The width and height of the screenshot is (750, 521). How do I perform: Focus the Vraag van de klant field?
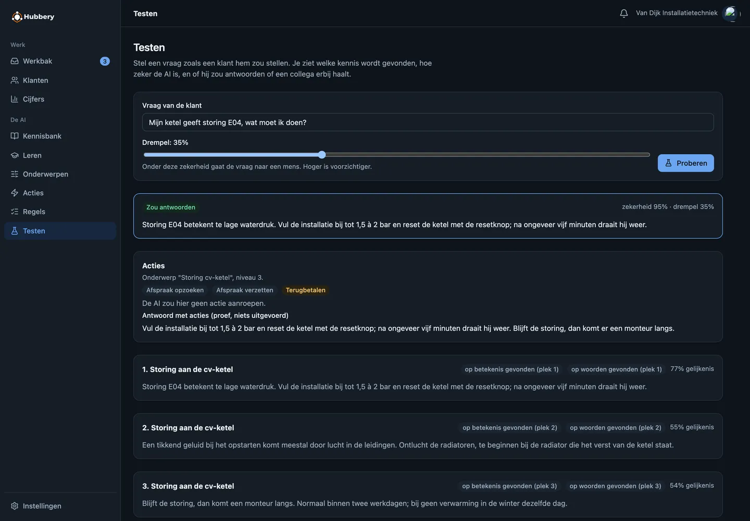click(428, 122)
